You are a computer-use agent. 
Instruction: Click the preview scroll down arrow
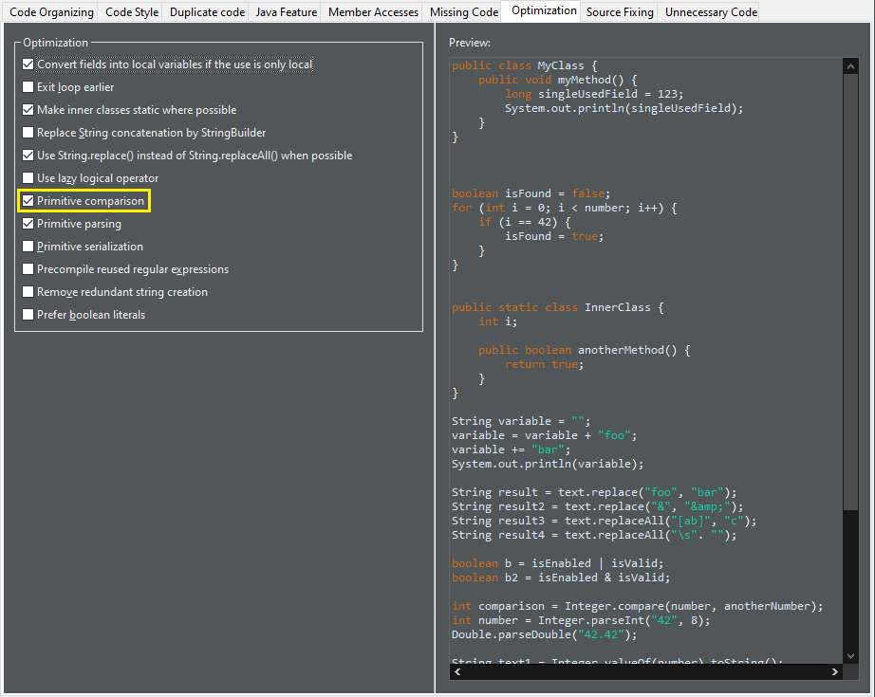click(x=850, y=655)
